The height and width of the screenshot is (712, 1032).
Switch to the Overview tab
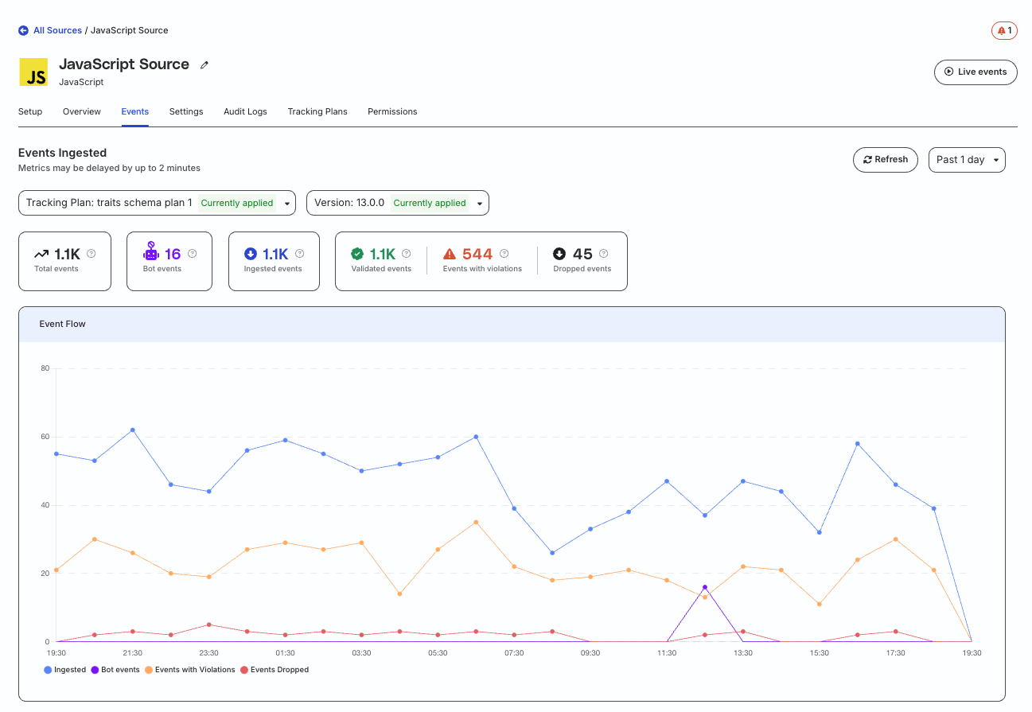[x=82, y=111]
